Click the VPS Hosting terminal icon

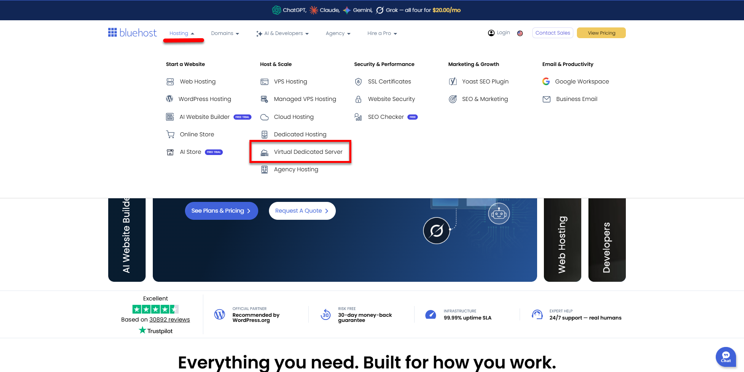pyautogui.click(x=265, y=81)
